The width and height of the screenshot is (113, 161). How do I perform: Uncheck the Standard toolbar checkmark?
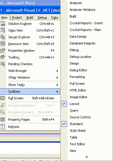point(64,124)
